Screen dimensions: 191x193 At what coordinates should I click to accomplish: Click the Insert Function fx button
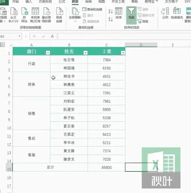click(52, 37)
